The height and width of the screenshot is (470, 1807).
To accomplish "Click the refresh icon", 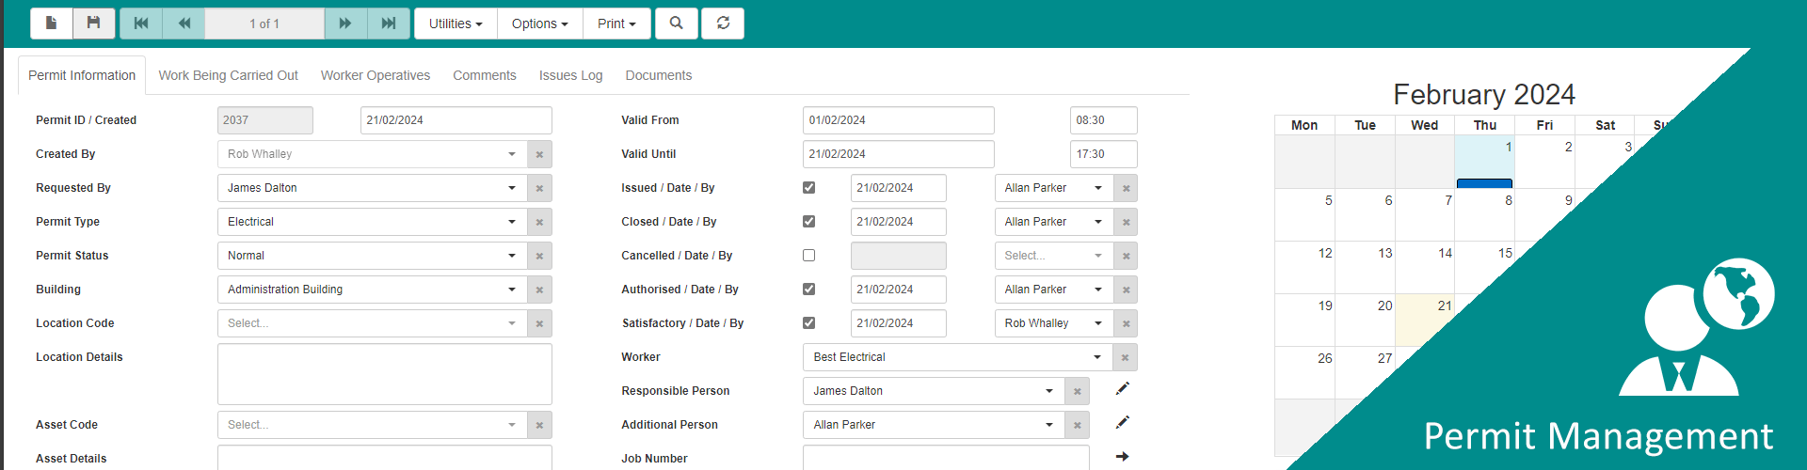I will point(723,23).
